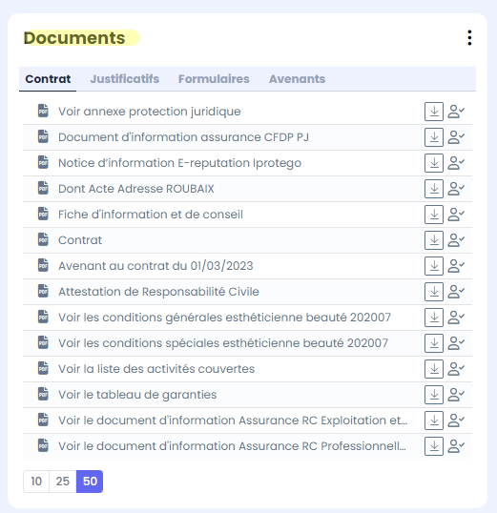The height and width of the screenshot is (513, 497).
Task: Select 50 documents per page
Action: pyautogui.click(x=90, y=482)
